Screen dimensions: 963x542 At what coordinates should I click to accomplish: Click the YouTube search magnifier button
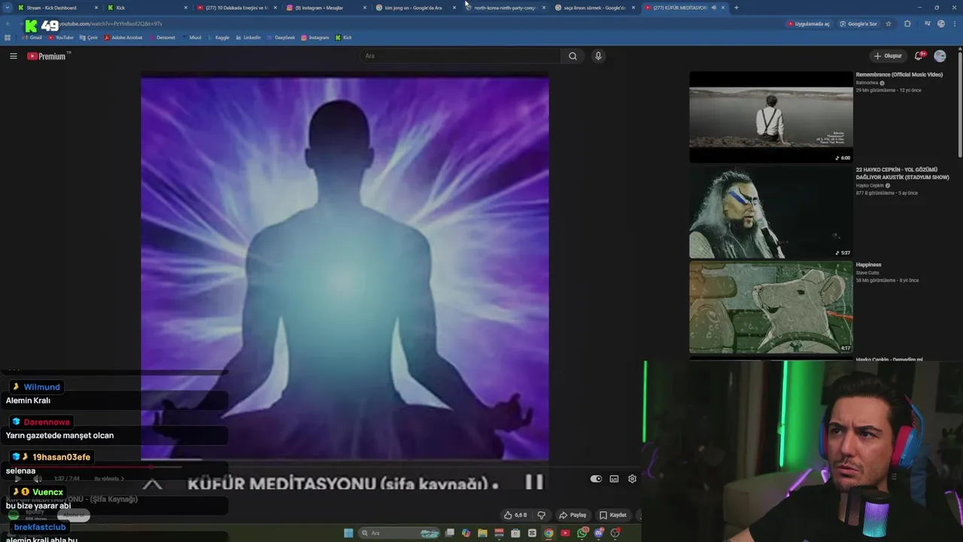573,56
